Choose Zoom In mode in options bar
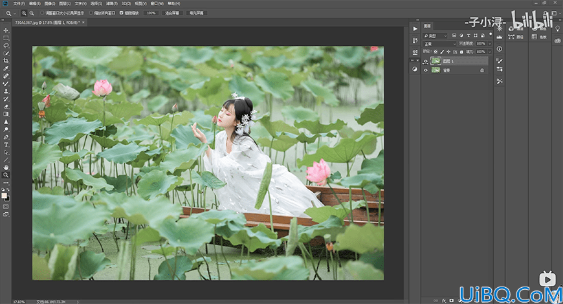 [x=24, y=13]
